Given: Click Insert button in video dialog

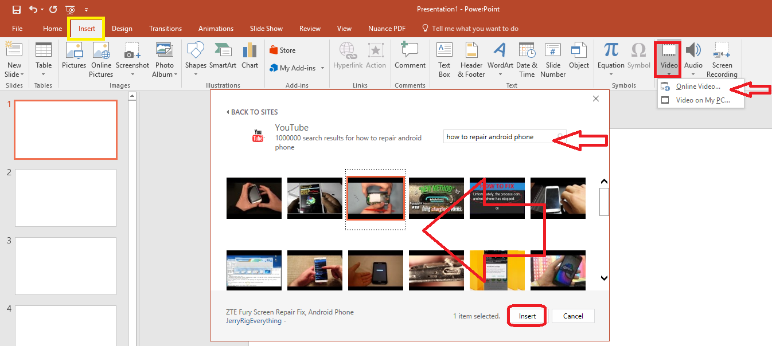Looking at the screenshot, I should [528, 316].
